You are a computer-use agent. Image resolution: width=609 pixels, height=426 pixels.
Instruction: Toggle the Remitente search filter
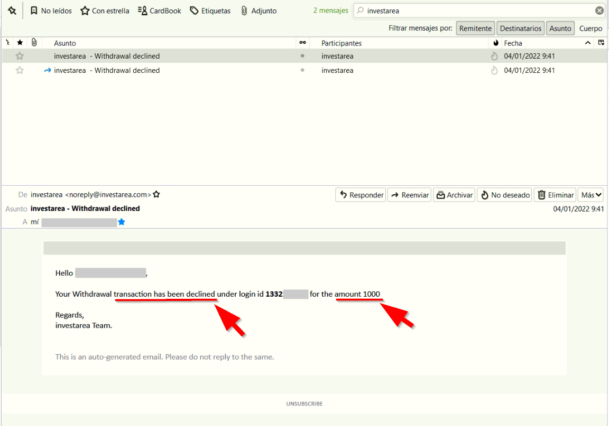[475, 29]
